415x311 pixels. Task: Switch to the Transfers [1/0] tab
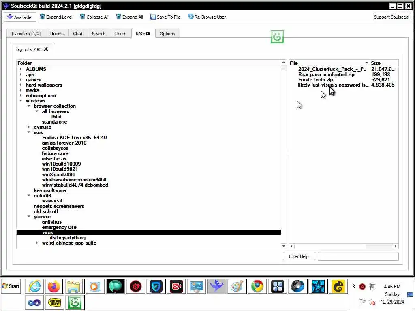pos(26,34)
